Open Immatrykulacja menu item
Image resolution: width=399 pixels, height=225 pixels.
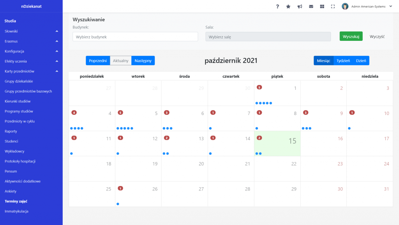point(16,211)
